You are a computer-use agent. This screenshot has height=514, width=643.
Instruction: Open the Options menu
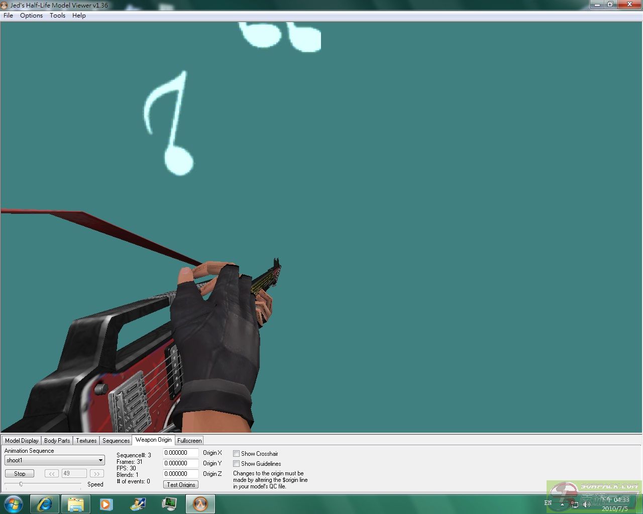pyautogui.click(x=31, y=16)
